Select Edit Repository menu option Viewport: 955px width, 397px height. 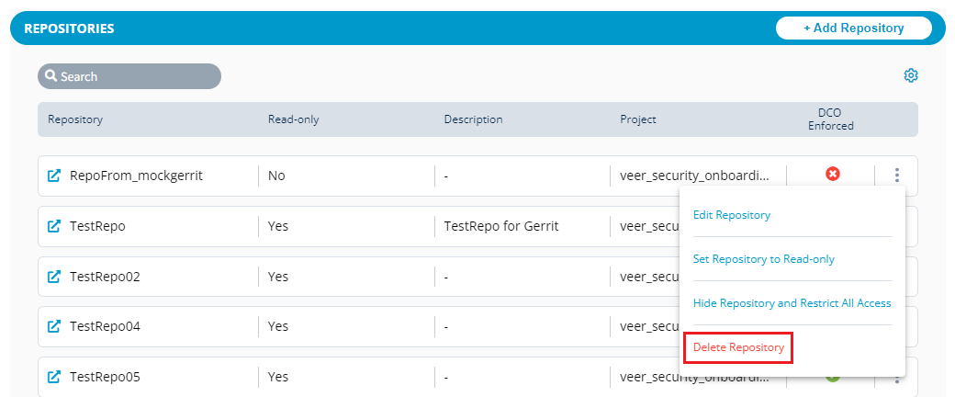click(x=731, y=215)
